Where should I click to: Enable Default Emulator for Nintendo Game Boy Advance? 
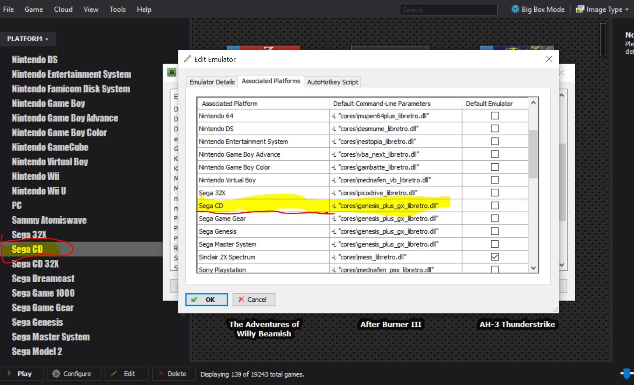point(495,154)
